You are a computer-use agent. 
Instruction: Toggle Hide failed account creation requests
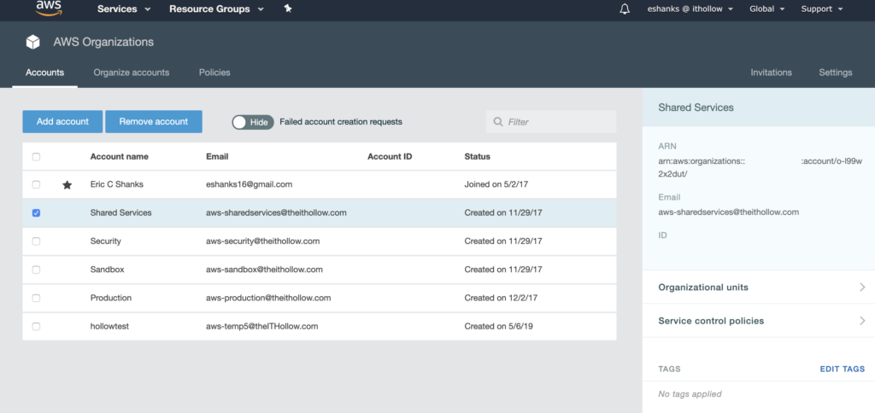(x=252, y=122)
